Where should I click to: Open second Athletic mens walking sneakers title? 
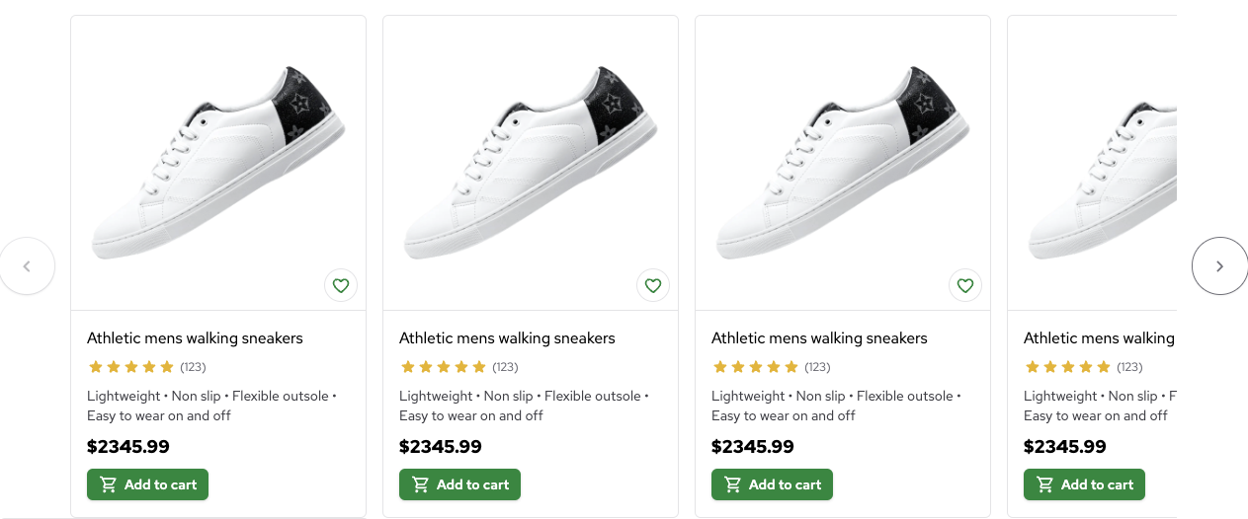[507, 338]
